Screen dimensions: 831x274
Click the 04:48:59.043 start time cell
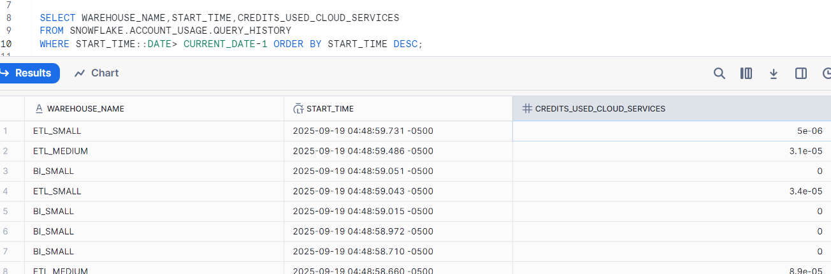click(398, 191)
